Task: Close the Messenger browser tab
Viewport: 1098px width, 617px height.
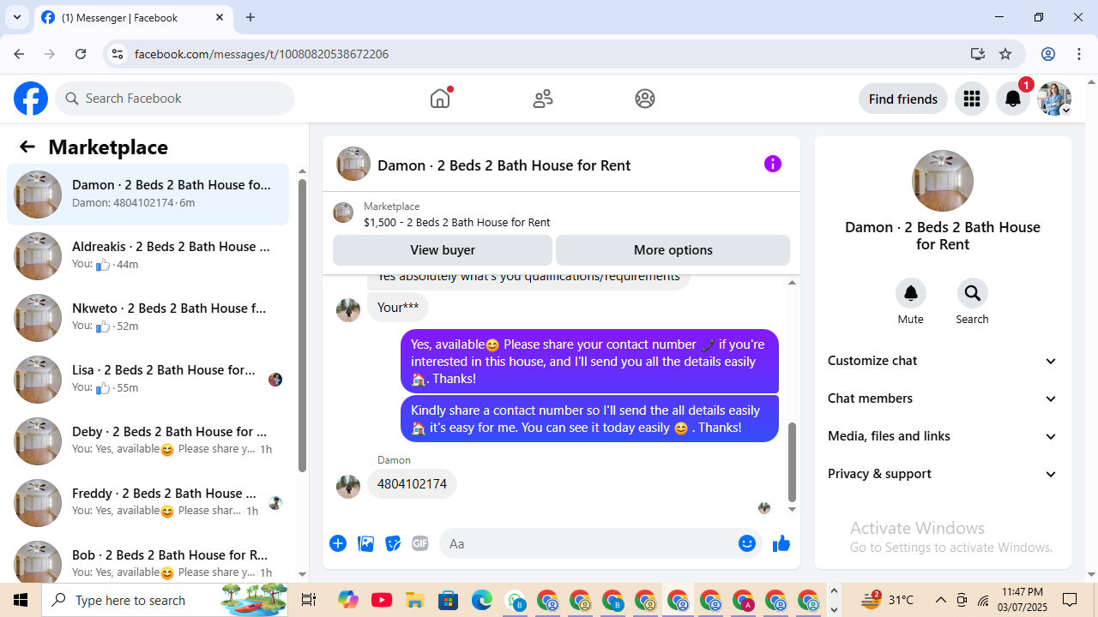Action: (x=220, y=17)
